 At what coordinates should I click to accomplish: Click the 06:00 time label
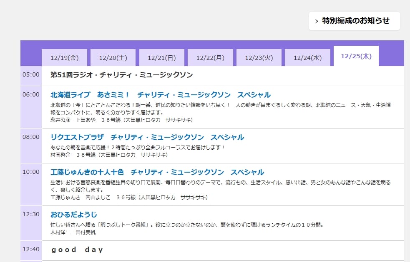(x=30, y=94)
